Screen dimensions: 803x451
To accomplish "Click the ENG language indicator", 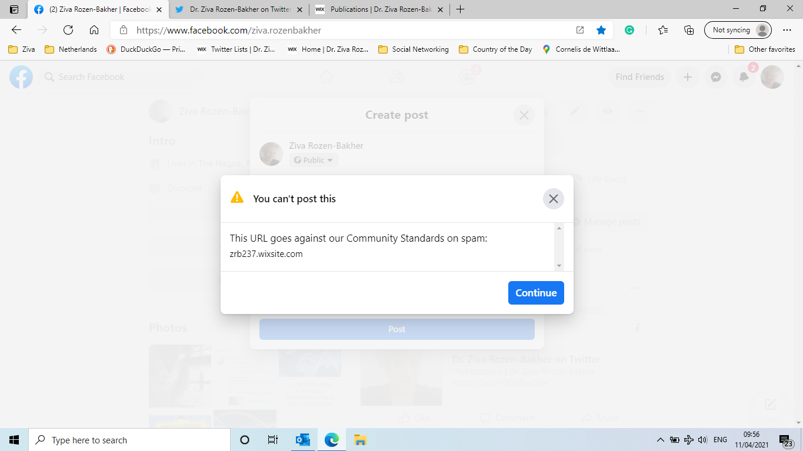I will click(720, 440).
